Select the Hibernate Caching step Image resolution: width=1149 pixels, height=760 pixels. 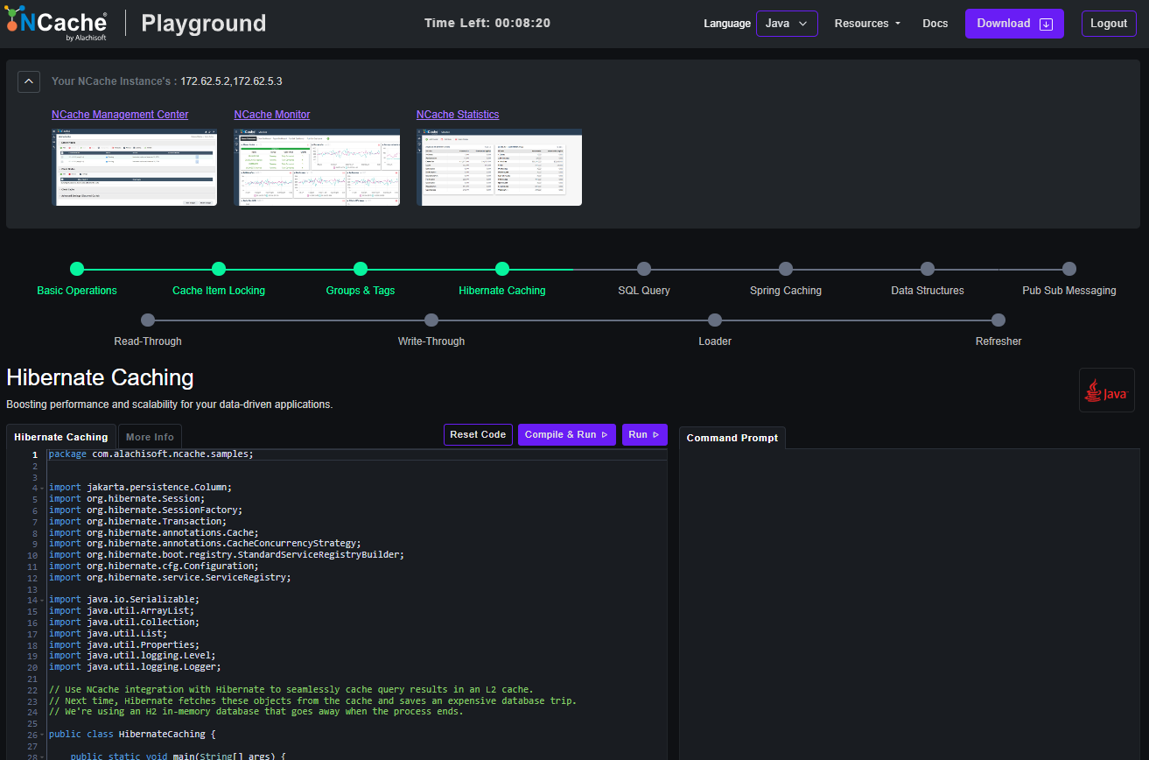pyautogui.click(x=502, y=269)
